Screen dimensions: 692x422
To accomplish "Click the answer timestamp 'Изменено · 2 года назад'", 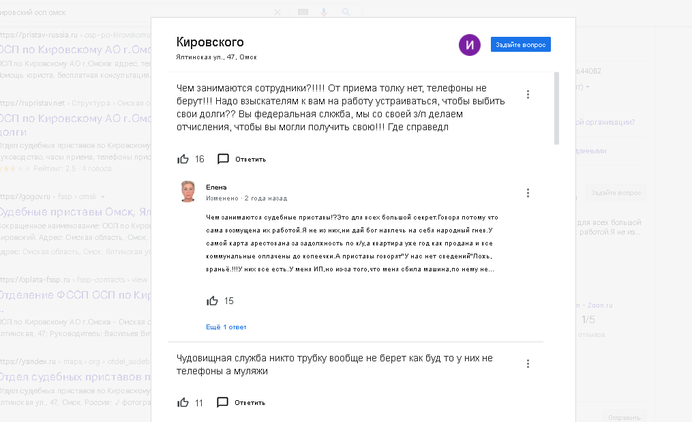I will [x=246, y=198].
